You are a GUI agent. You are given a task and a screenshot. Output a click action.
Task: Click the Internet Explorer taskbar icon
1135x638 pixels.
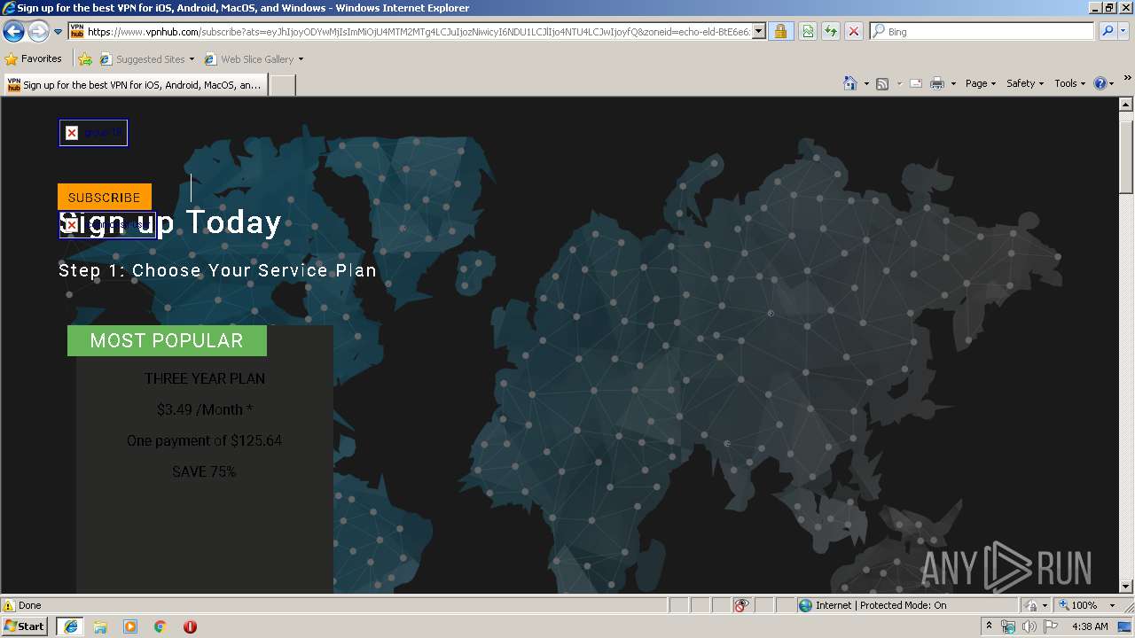pos(70,626)
